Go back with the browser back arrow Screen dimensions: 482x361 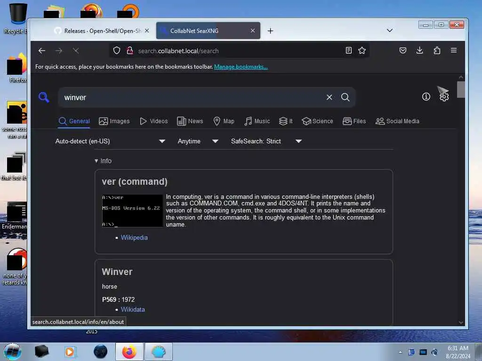click(42, 51)
